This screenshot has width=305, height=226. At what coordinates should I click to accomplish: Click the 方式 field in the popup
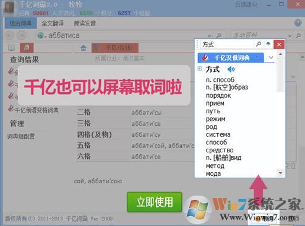point(227,45)
